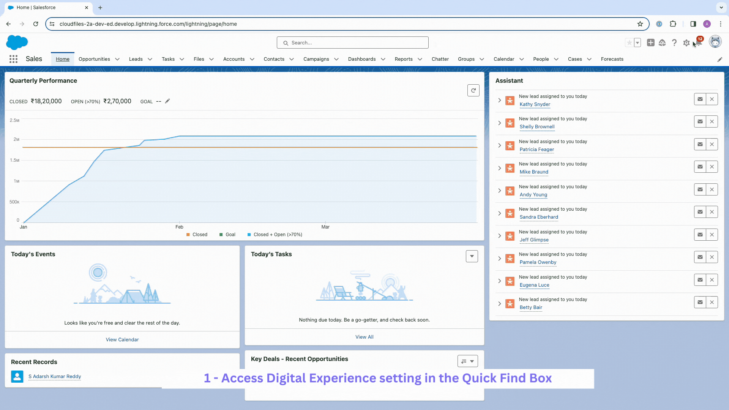Screen dimensions: 729x410
Task: Email lead Kathy Snyder
Action: (700, 99)
